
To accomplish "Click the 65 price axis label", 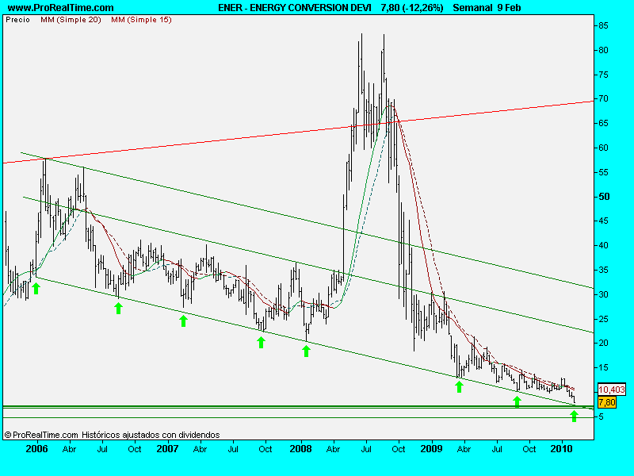I will point(603,123).
